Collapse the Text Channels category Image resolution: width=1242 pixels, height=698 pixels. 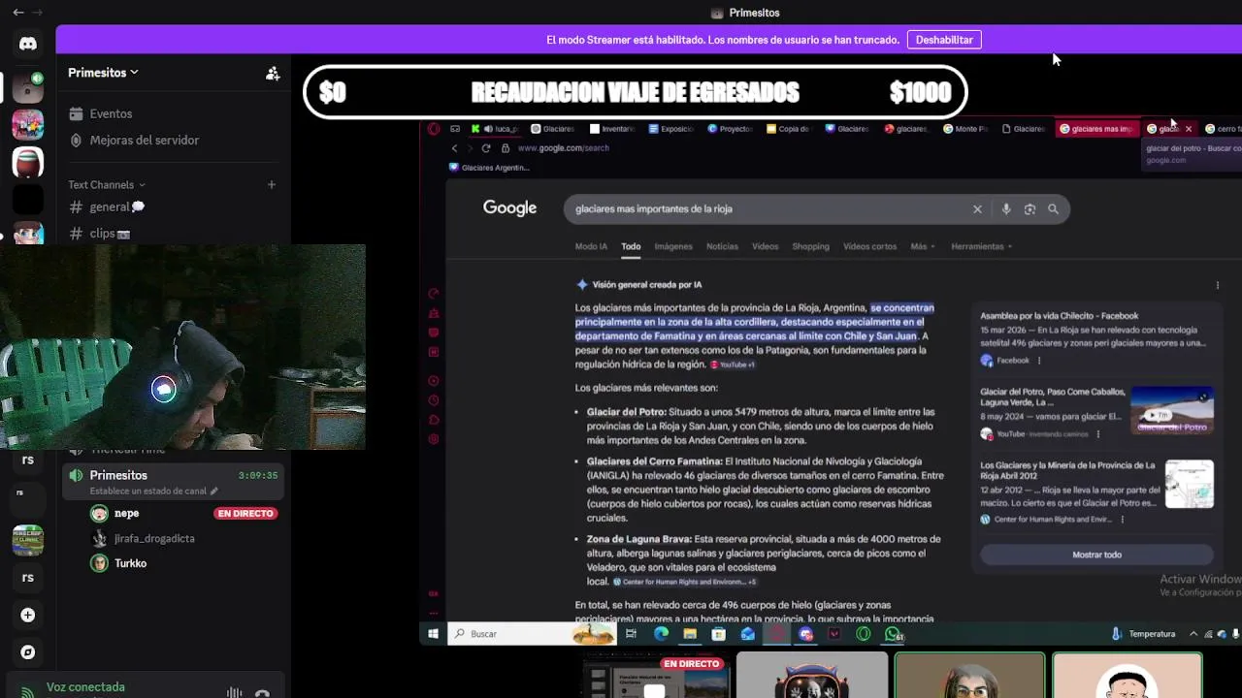click(106, 184)
